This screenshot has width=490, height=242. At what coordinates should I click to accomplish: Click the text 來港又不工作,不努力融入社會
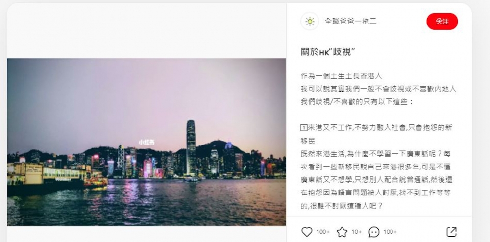point(357,128)
